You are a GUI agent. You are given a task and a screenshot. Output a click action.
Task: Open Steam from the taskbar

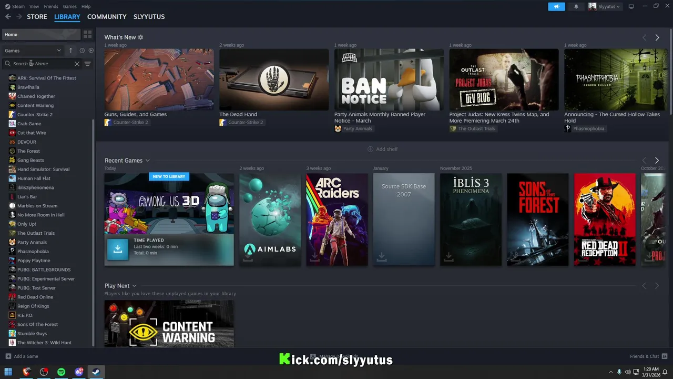pyautogui.click(x=96, y=372)
